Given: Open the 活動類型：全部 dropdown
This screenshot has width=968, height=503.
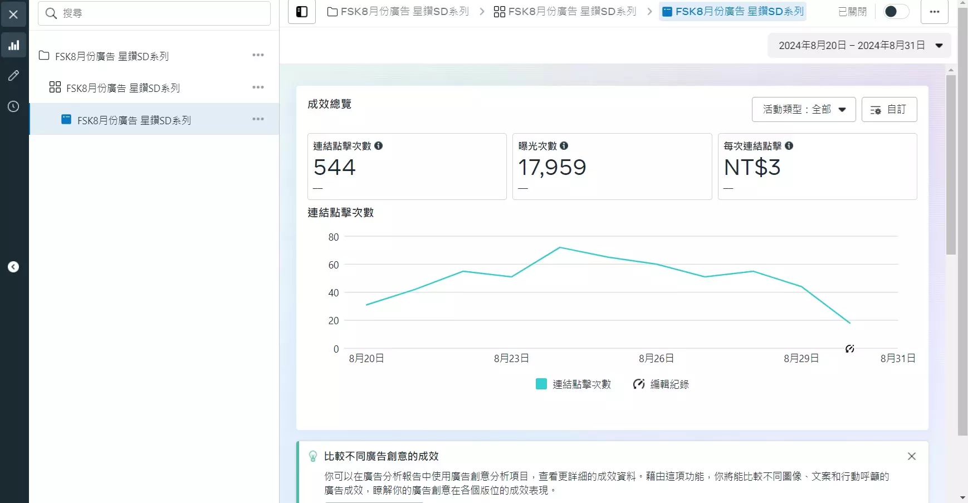Looking at the screenshot, I should click(804, 109).
